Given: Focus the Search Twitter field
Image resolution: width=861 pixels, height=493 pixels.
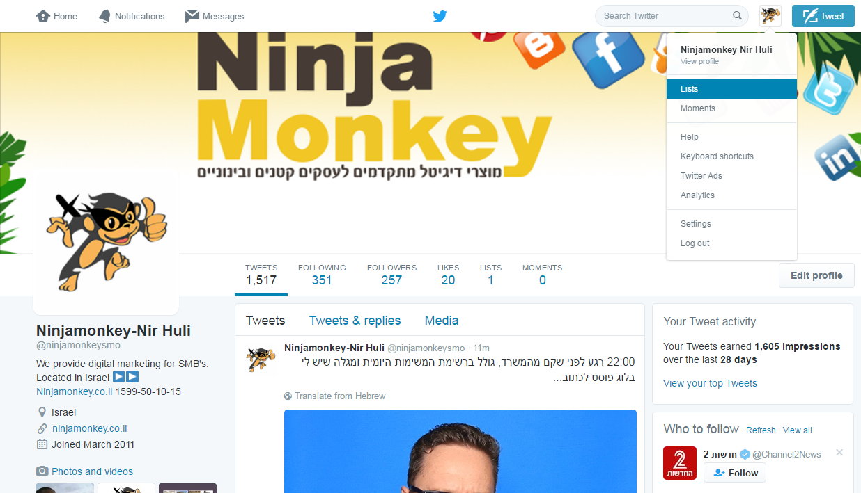Looking at the screenshot, I should [662, 16].
